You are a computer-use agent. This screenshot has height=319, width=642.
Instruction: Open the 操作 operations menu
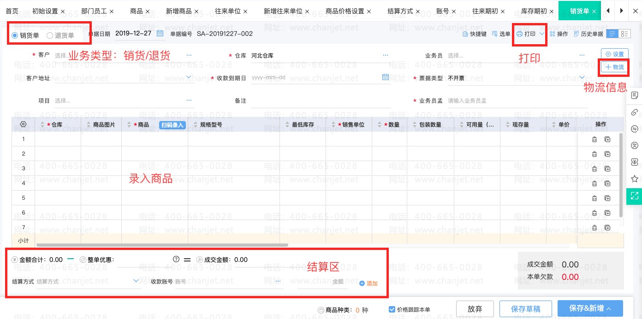tap(559, 34)
